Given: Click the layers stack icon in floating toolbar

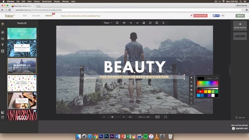Looking at the screenshot, I should tap(191, 90).
